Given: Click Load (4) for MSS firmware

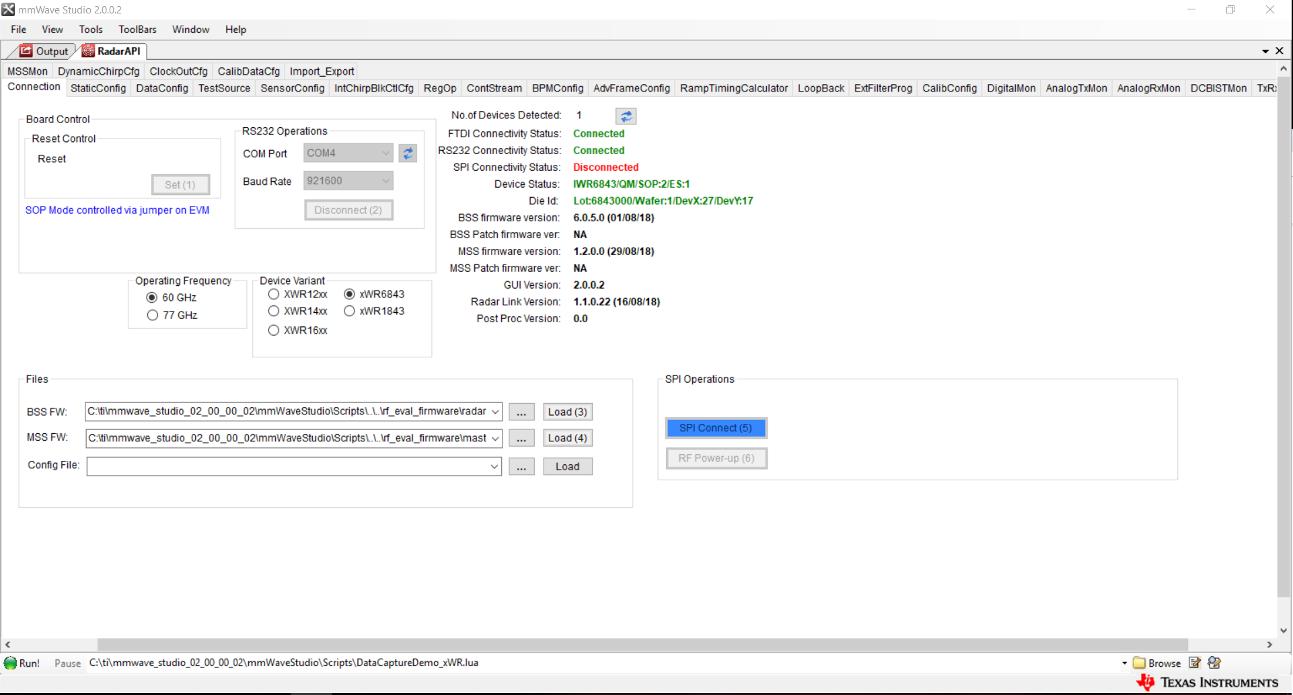Looking at the screenshot, I should [x=568, y=438].
